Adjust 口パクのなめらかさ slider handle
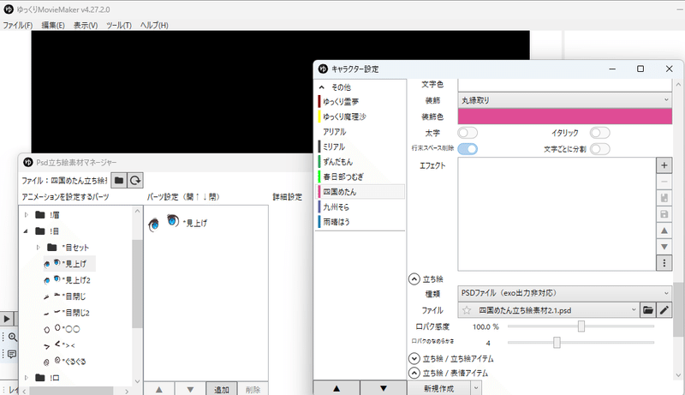Image resolution: width=685 pixels, height=395 pixels. [x=557, y=342]
